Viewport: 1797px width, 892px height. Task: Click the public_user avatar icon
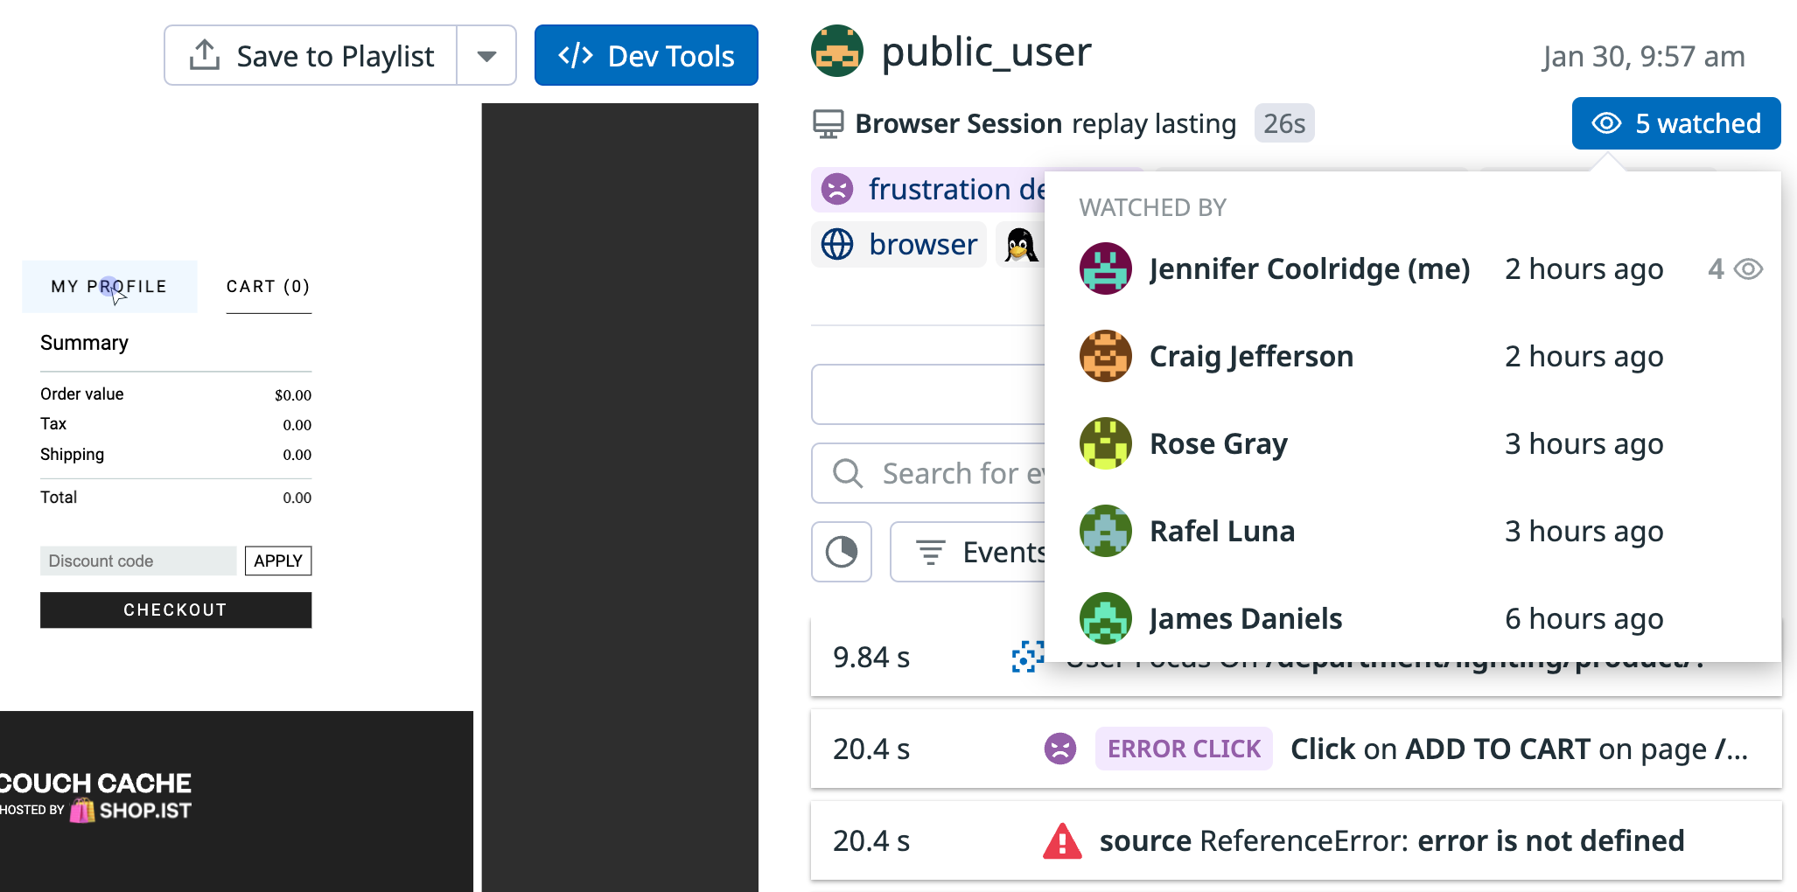click(x=837, y=52)
